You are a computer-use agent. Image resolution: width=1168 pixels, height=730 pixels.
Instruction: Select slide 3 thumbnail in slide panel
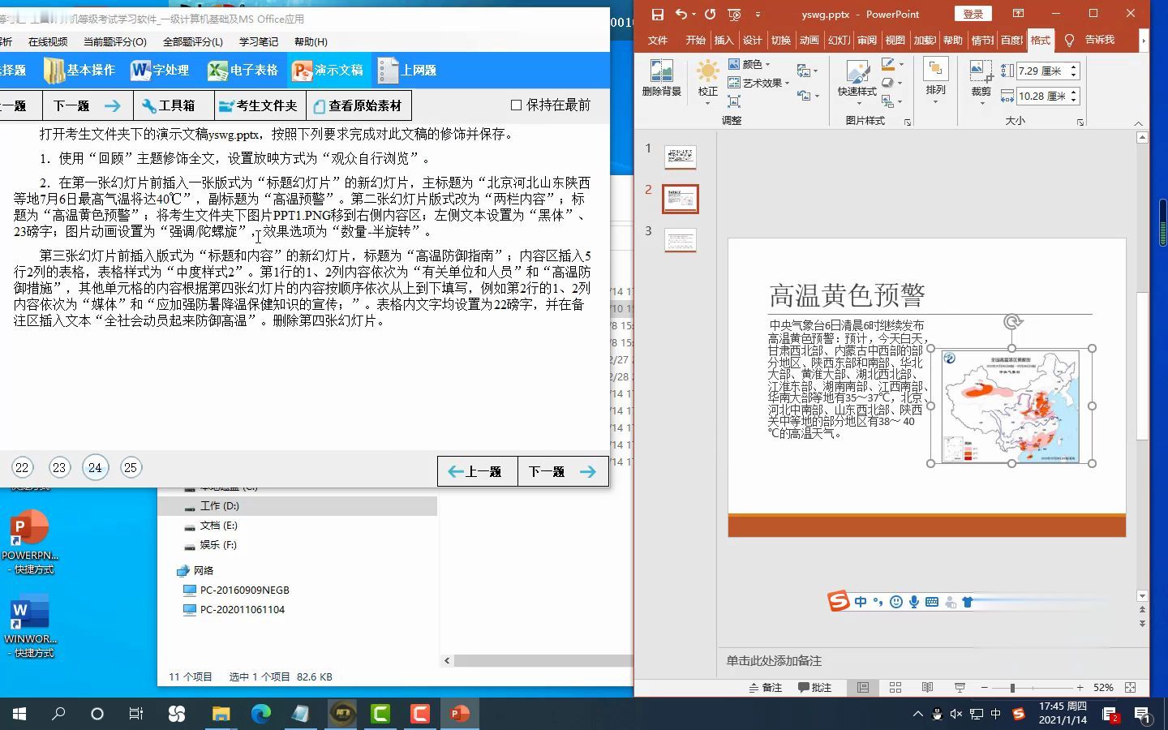(x=680, y=240)
